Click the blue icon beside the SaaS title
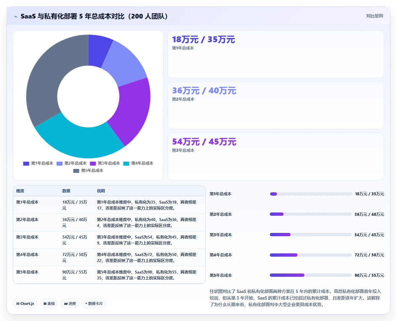Viewport: 397px width, 321px height. pyautogui.click(x=16, y=16)
